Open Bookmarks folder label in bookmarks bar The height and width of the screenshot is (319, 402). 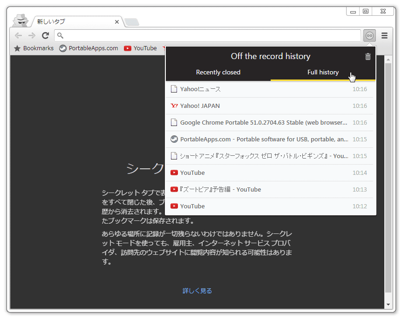pyautogui.click(x=39, y=48)
